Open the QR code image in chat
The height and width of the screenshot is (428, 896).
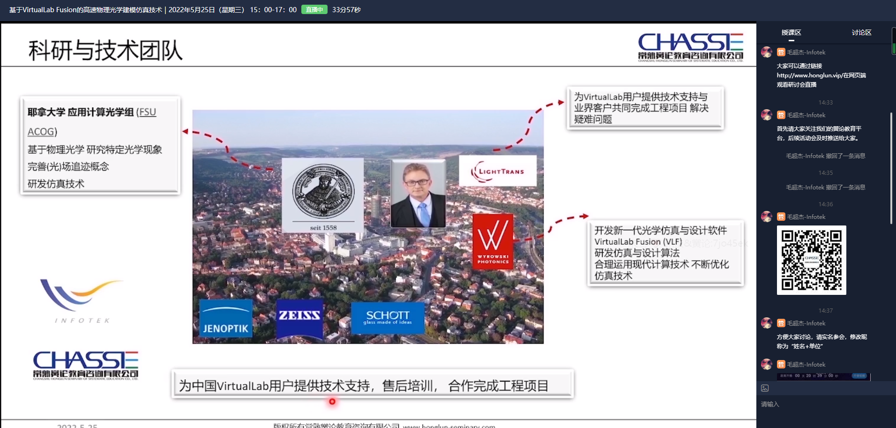tap(811, 260)
